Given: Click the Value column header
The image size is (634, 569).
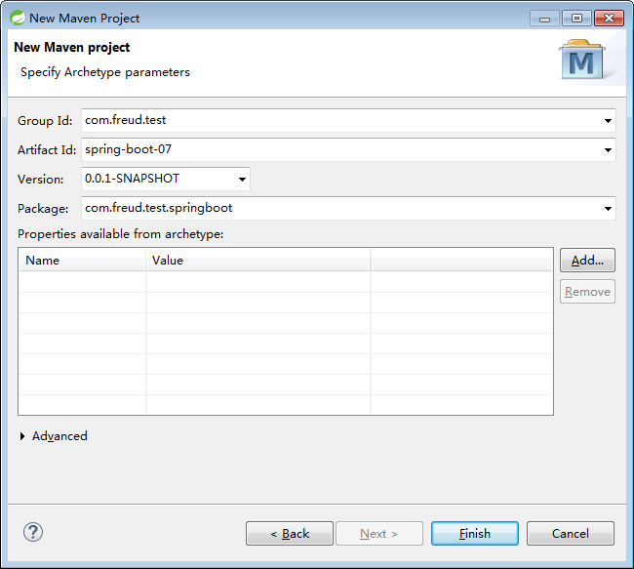Looking at the screenshot, I should [x=258, y=261].
